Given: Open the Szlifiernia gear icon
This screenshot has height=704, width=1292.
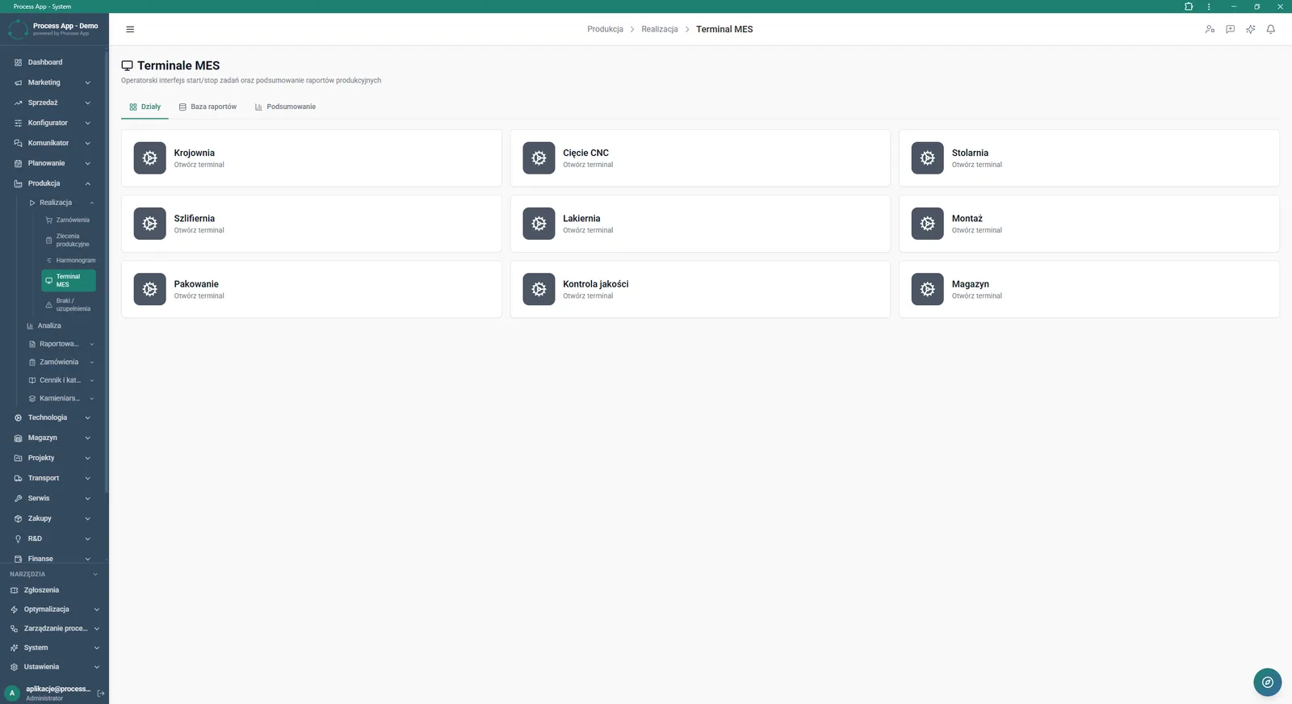Looking at the screenshot, I should [149, 224].
